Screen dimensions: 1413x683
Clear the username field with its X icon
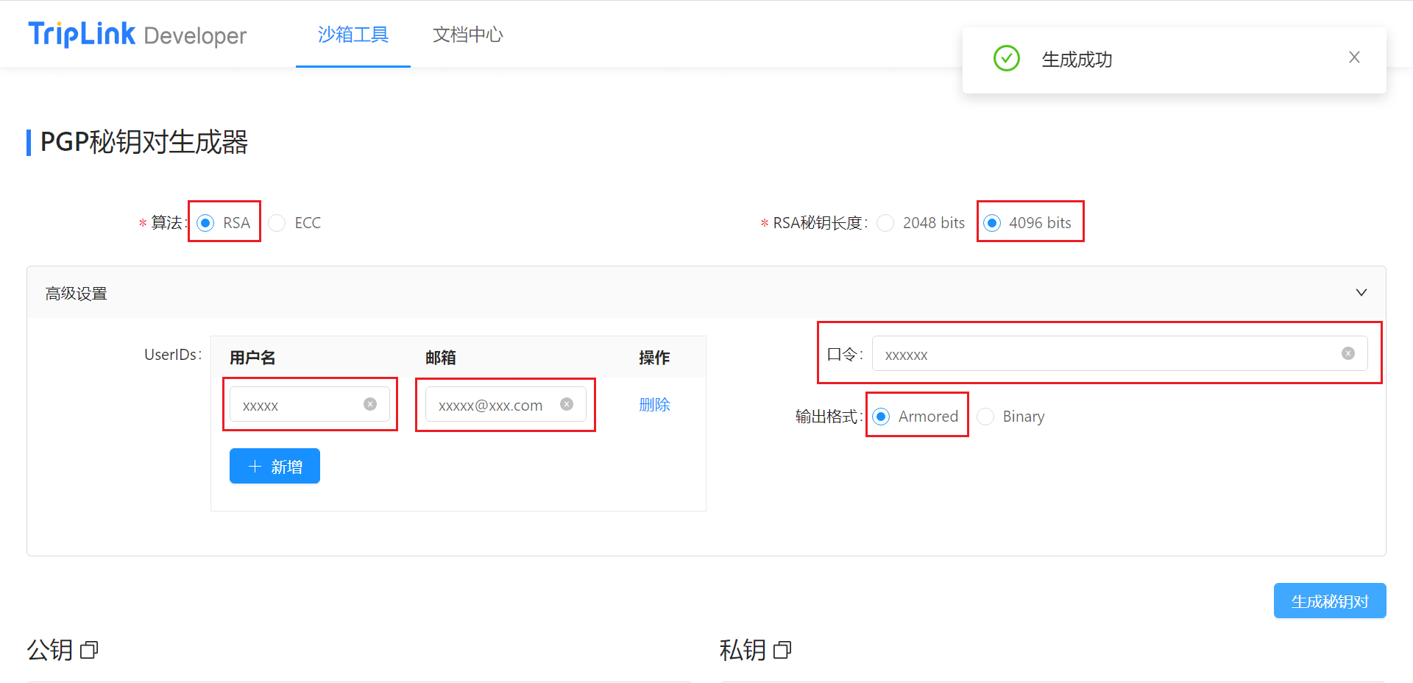370,404
